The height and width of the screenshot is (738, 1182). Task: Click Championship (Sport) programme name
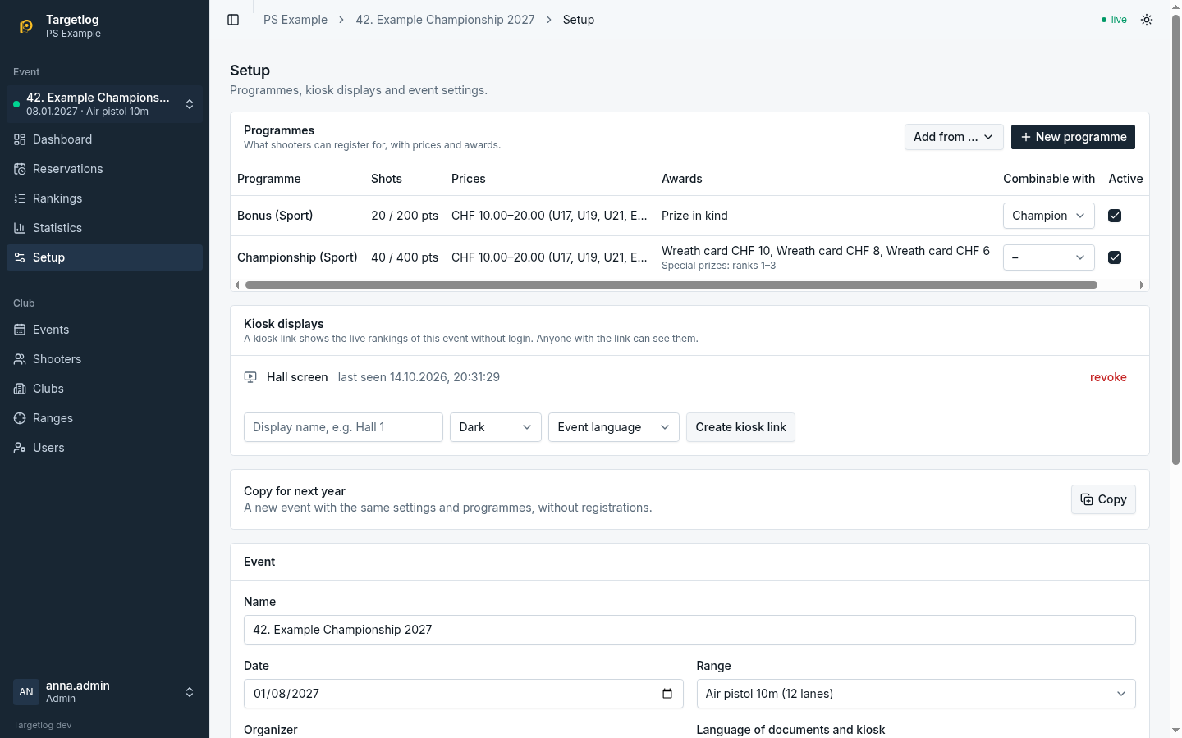tap(297, 257)
